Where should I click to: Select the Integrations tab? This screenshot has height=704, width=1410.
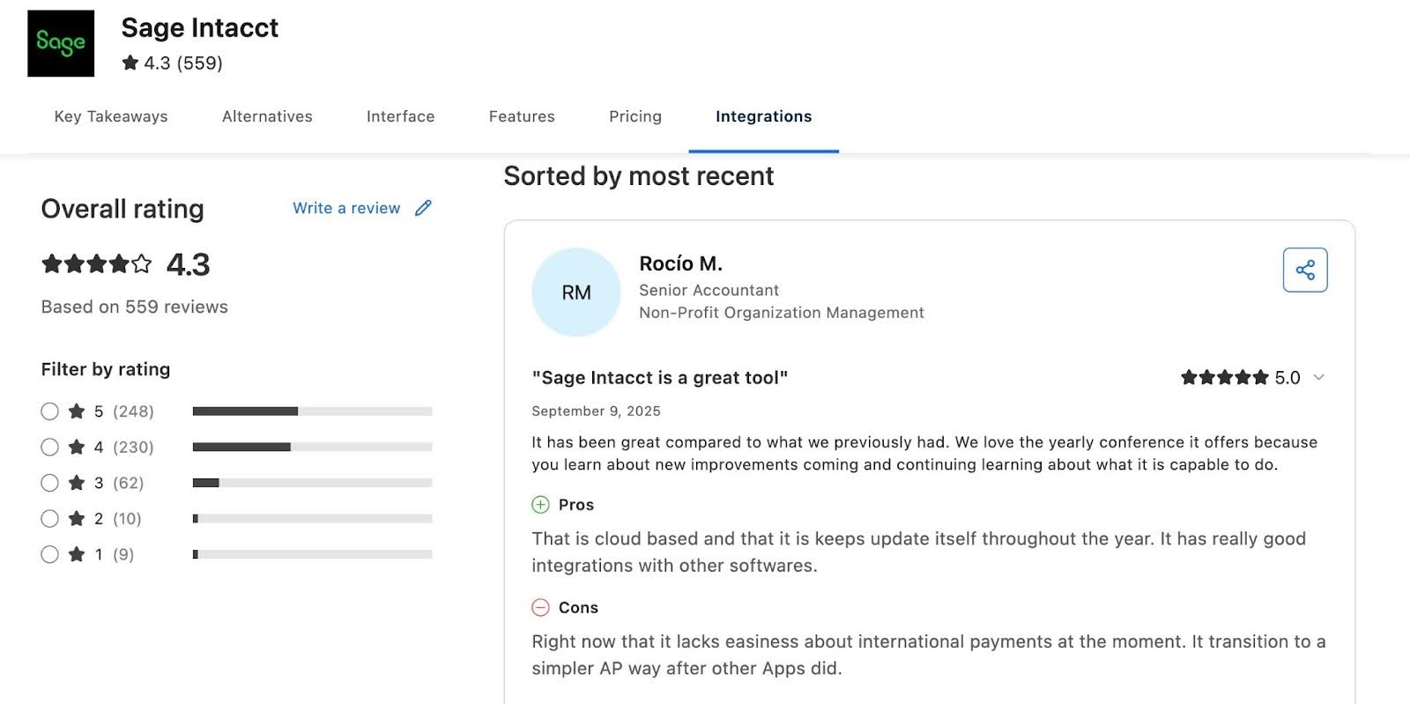tap(764, 116)
